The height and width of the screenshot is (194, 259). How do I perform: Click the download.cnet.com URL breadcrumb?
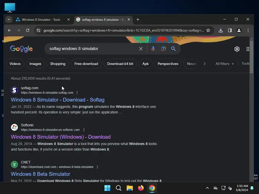(x=57, y=167)
